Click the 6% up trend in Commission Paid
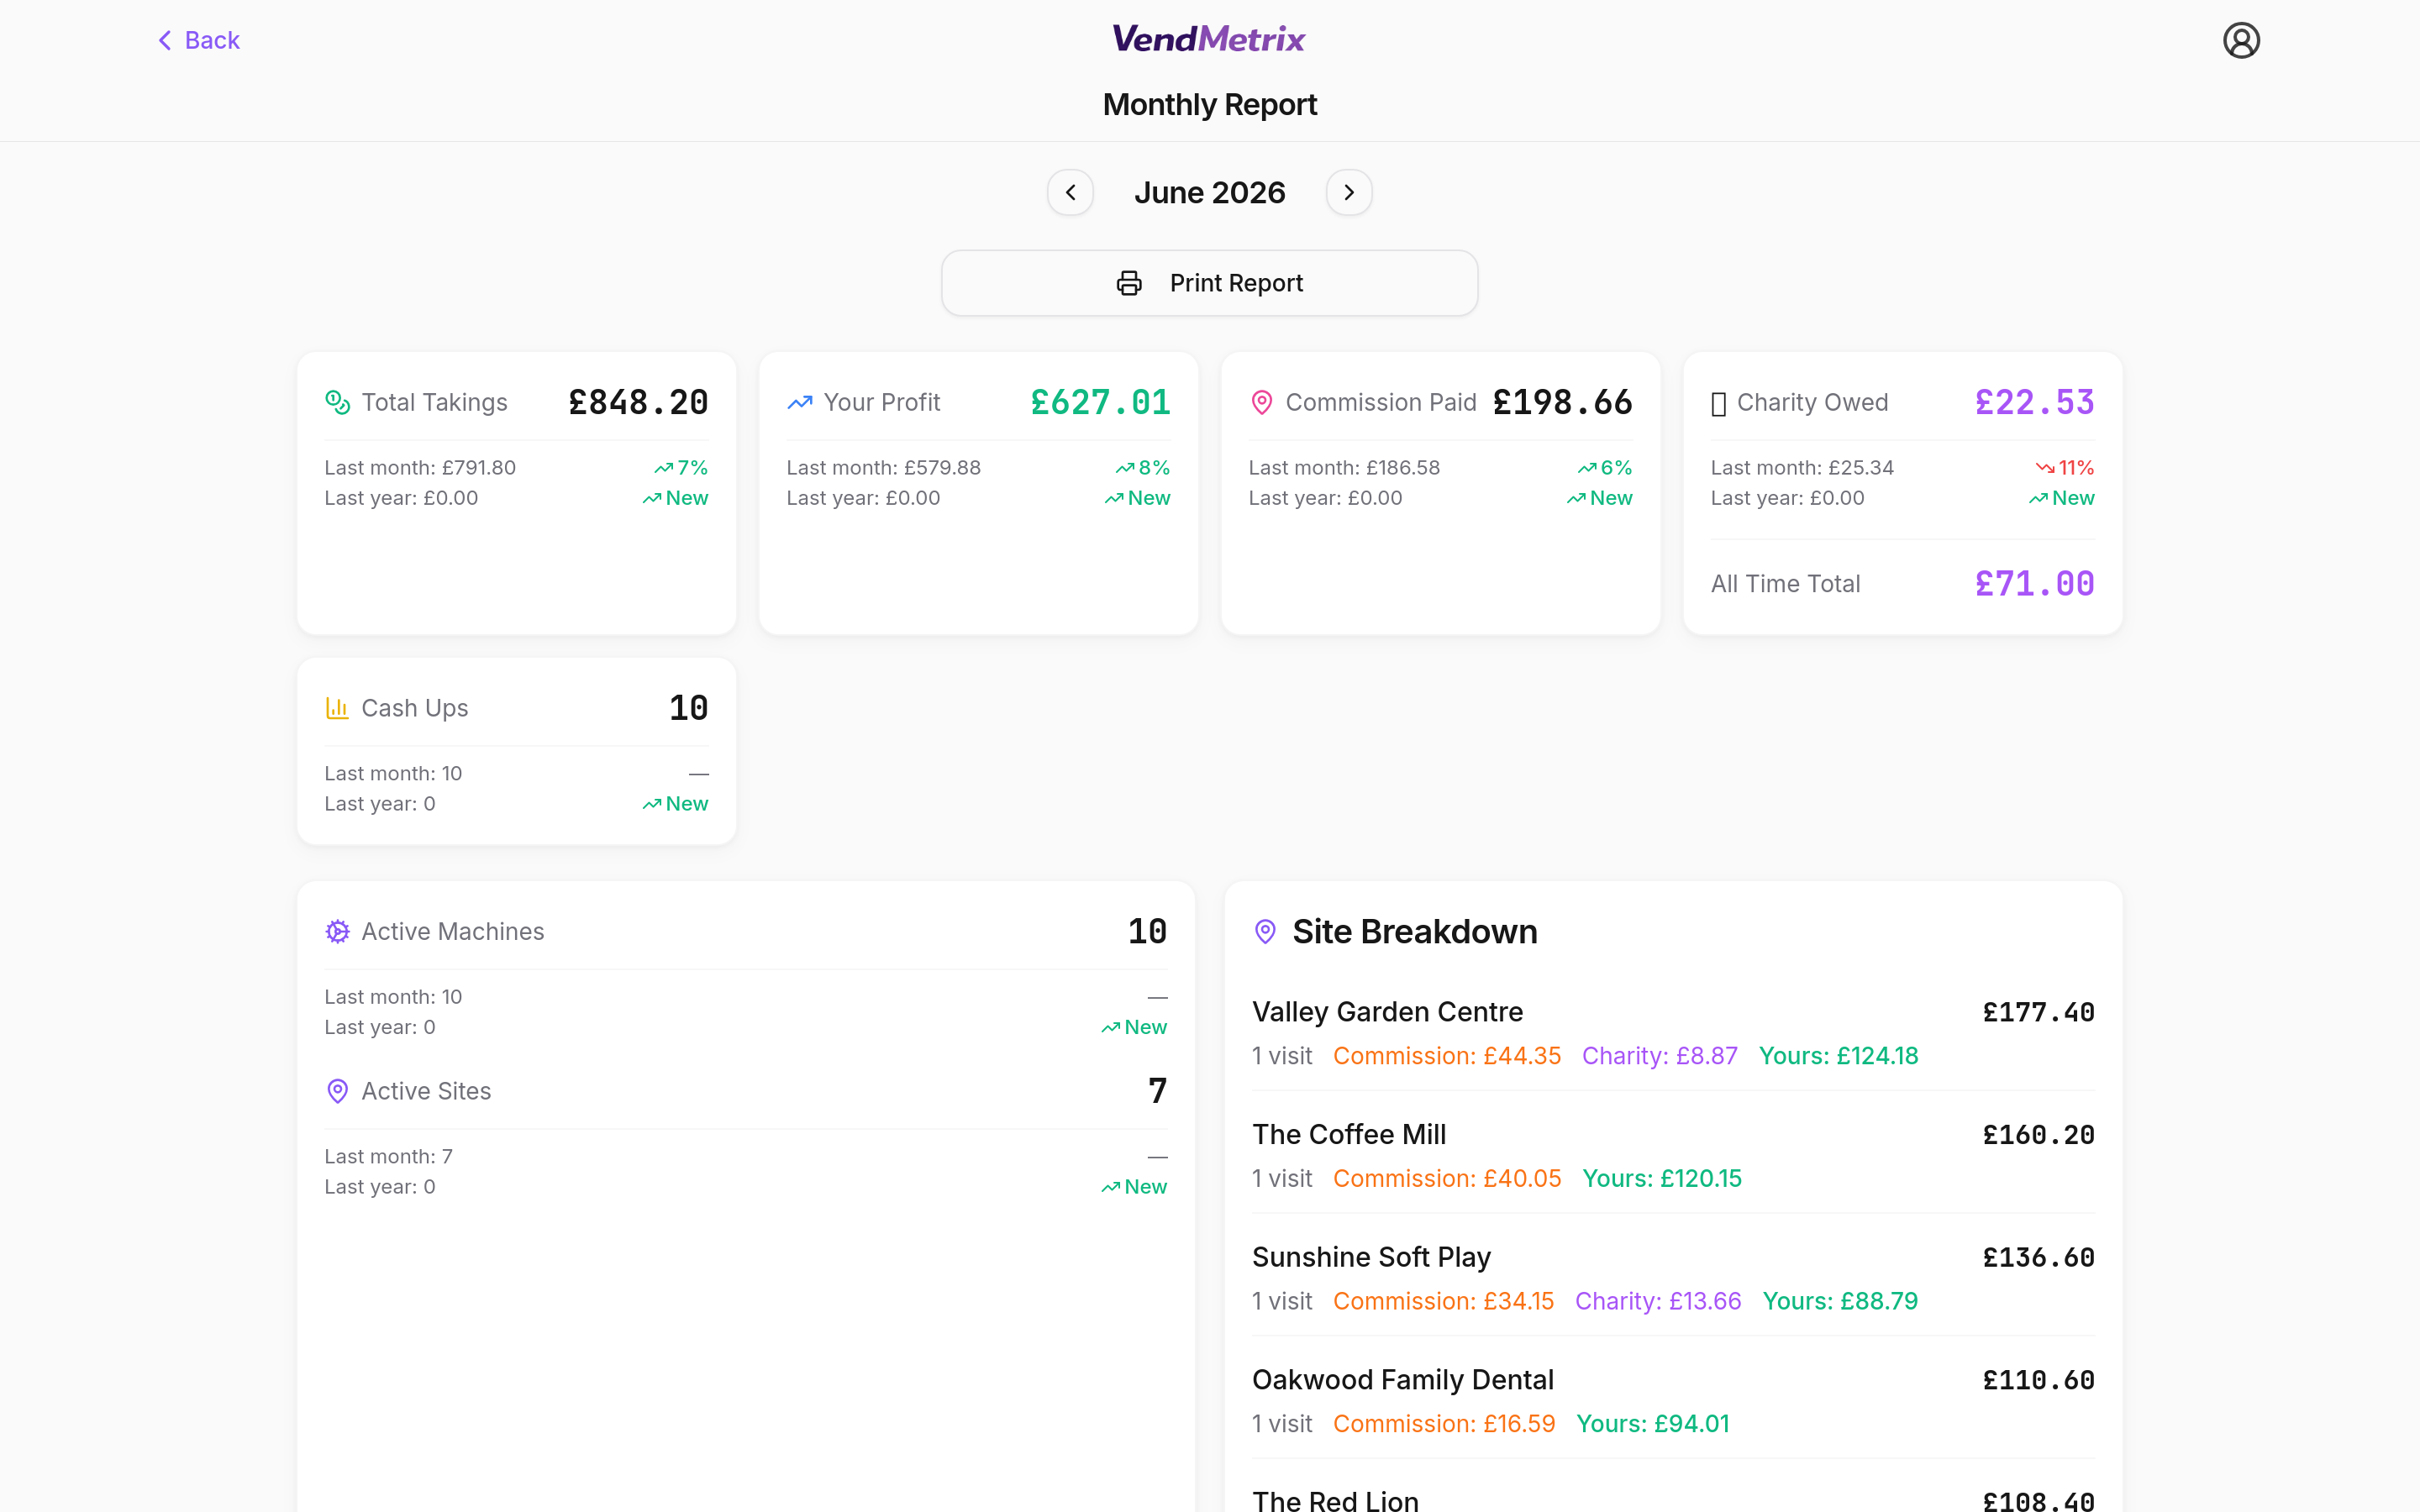Screen dimensions: 2420x1512 point(1605,468)
